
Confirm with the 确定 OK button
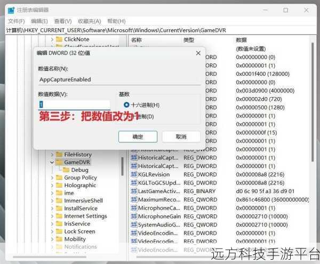(x=138, y=137)
